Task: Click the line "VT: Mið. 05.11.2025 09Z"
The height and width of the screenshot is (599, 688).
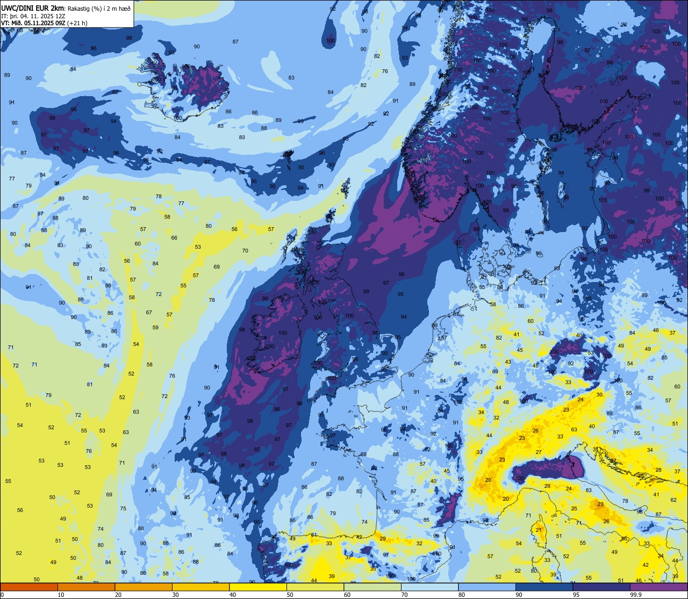Action: click(x=32, y=23)
